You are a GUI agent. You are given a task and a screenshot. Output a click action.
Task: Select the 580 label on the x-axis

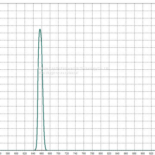8,153
